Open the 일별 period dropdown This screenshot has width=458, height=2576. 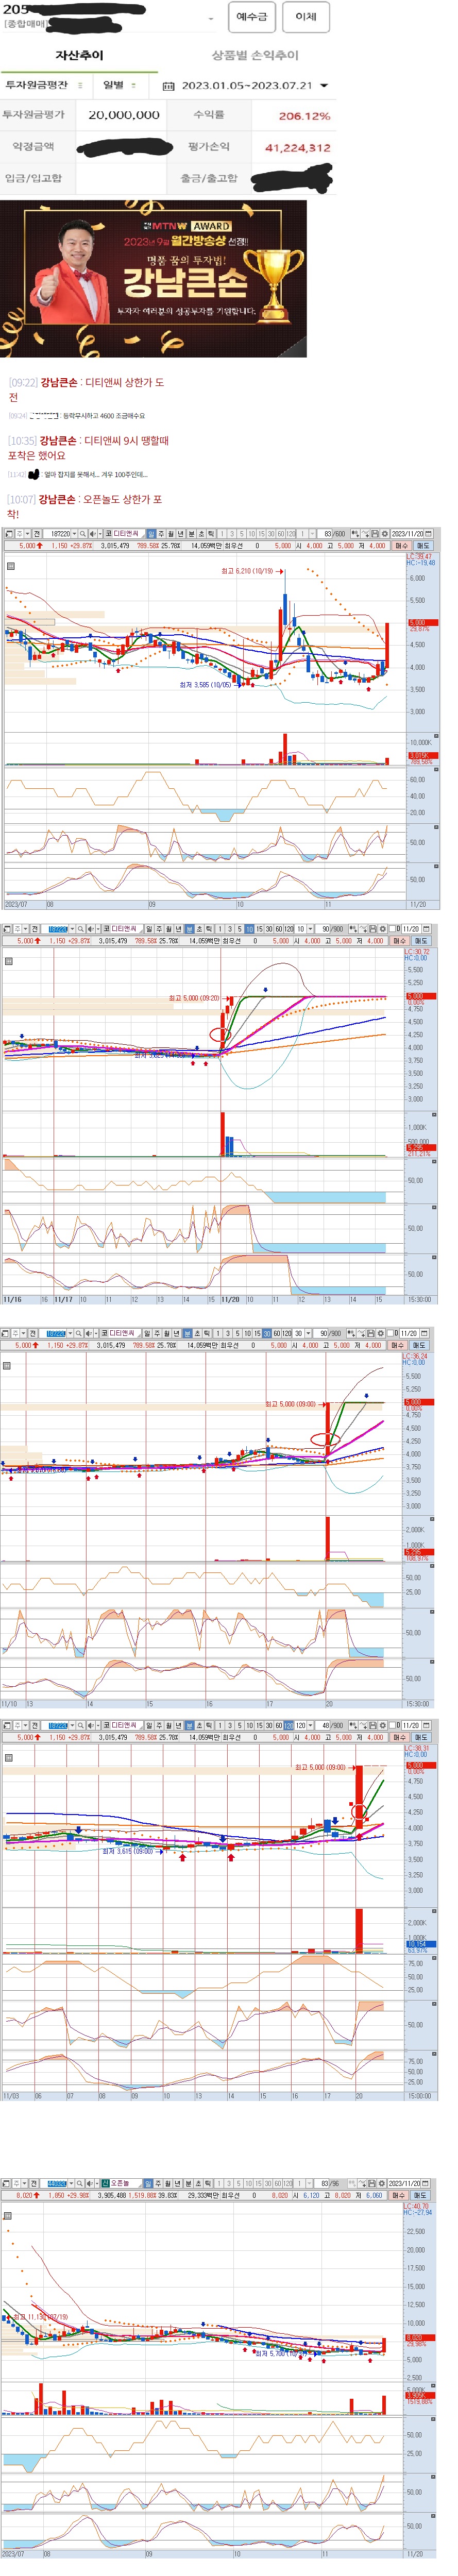[119, 86]
